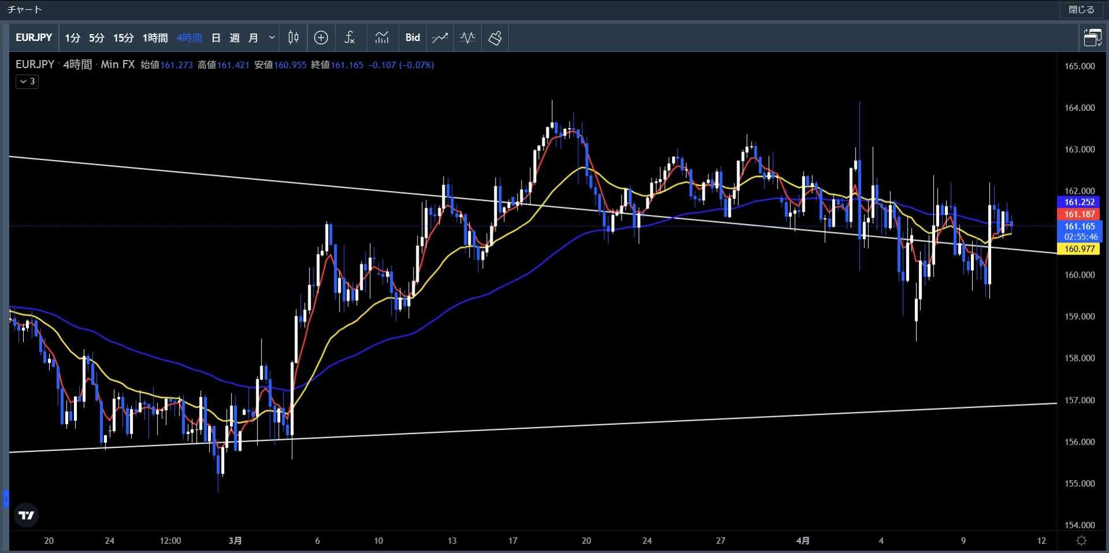
Task: Click the blue 161.252 moving average label
Action: (x=1079, y=202)
